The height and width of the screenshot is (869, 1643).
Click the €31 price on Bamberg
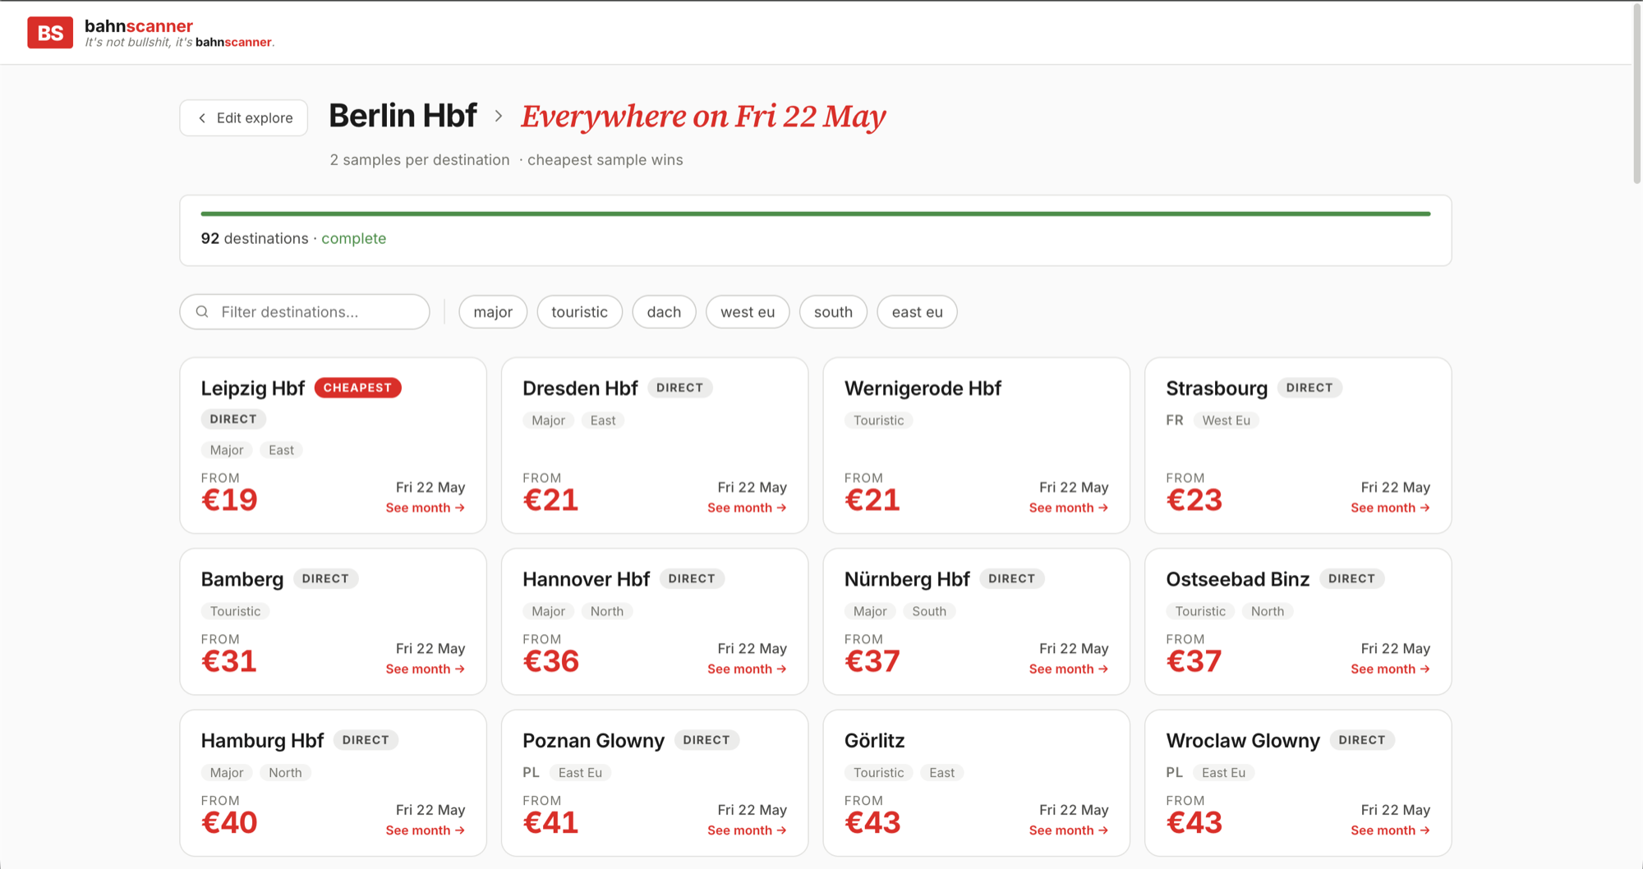(x=229, y=661)
